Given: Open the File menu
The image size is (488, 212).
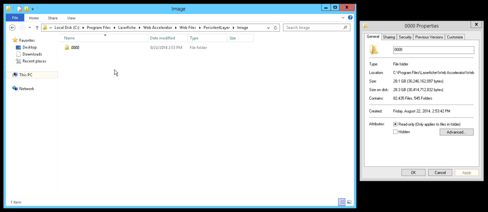Looking at the screenshot, I should coord(15,18).
